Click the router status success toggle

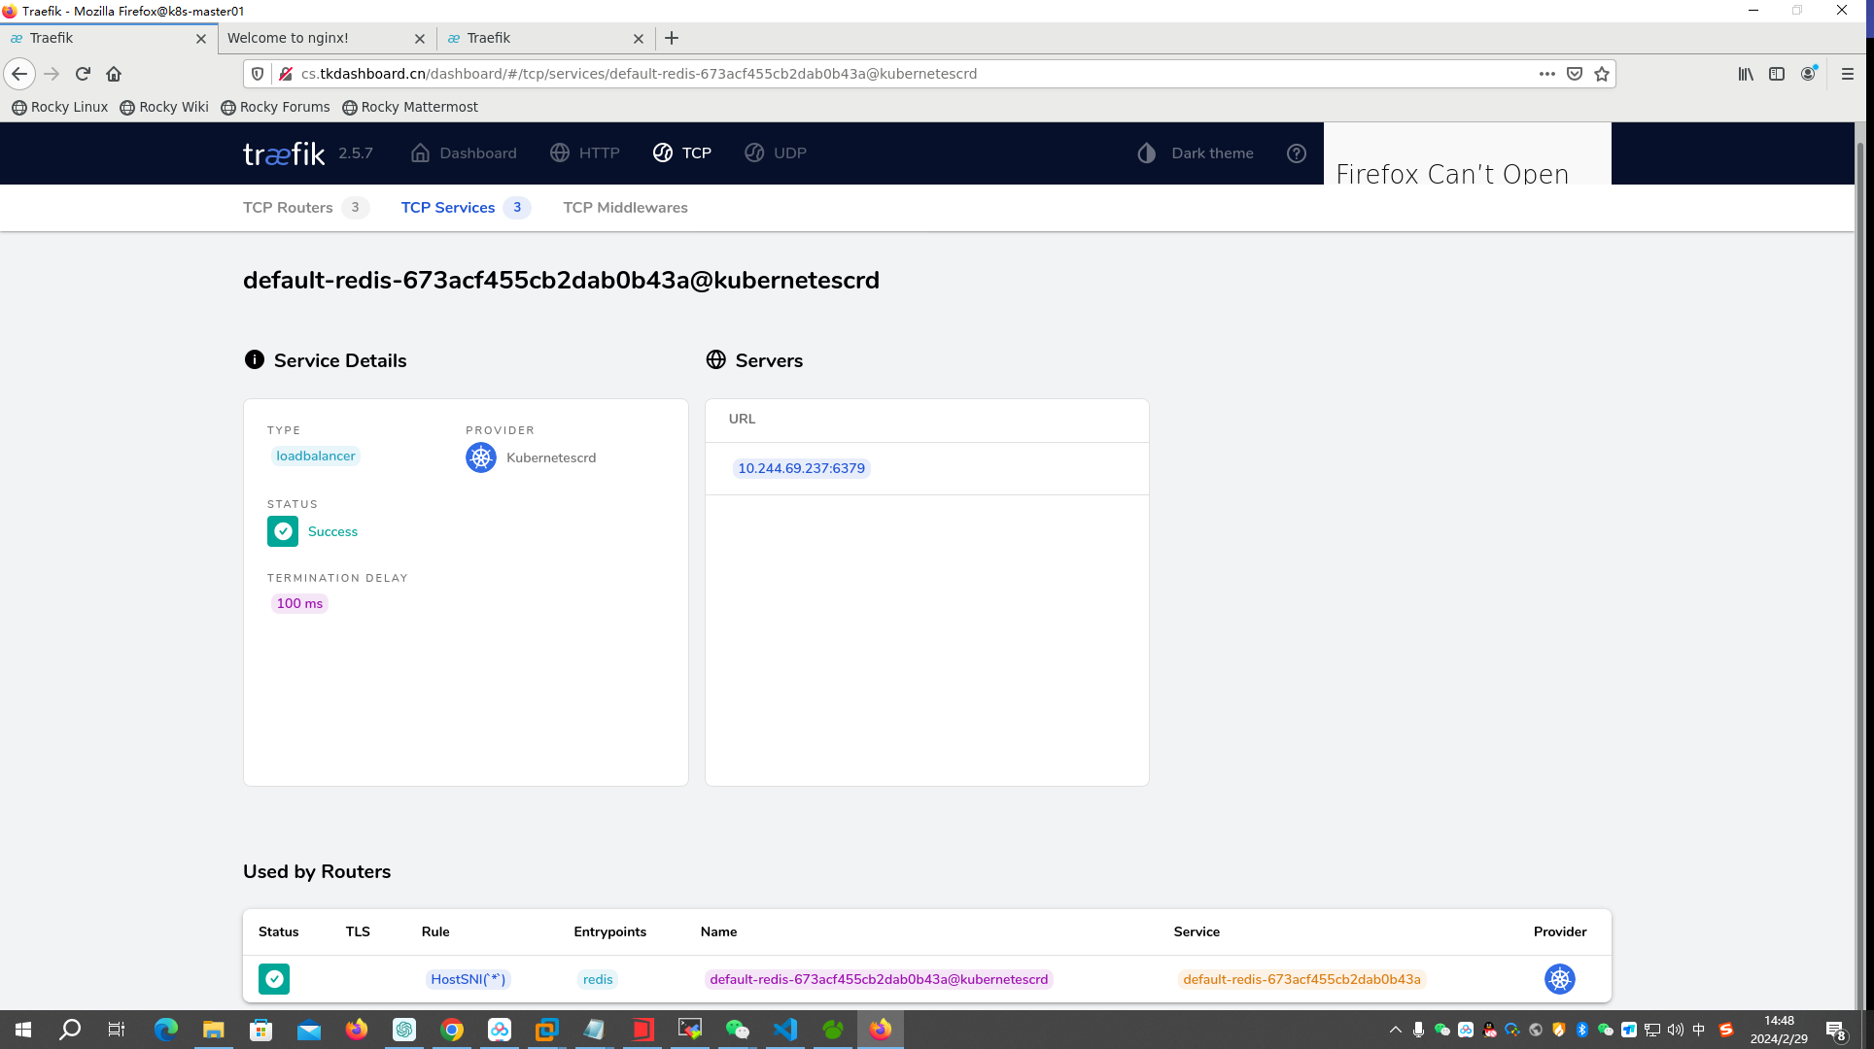[274, 980]
